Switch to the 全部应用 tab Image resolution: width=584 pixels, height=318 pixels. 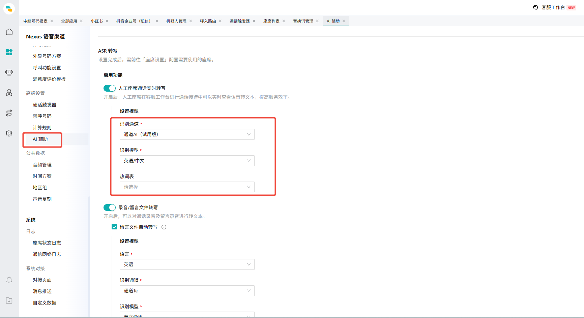pos(69,21)
